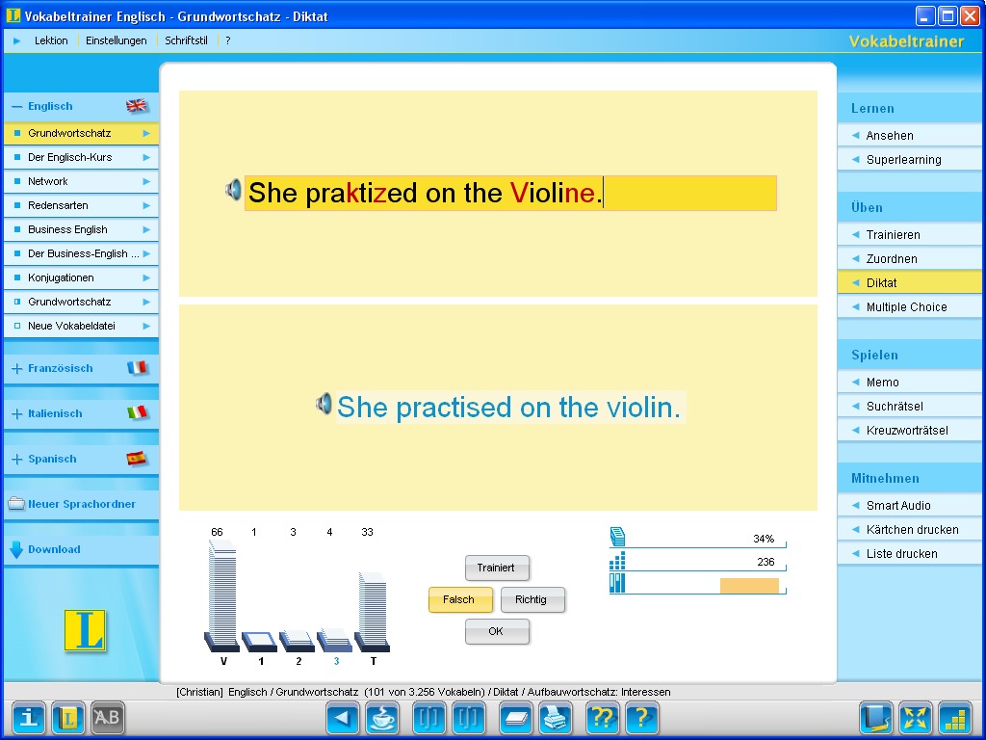The width and height of the screenshot is (986, 740).
Task: Expand arrow beside Network
Action: [146, 181]
